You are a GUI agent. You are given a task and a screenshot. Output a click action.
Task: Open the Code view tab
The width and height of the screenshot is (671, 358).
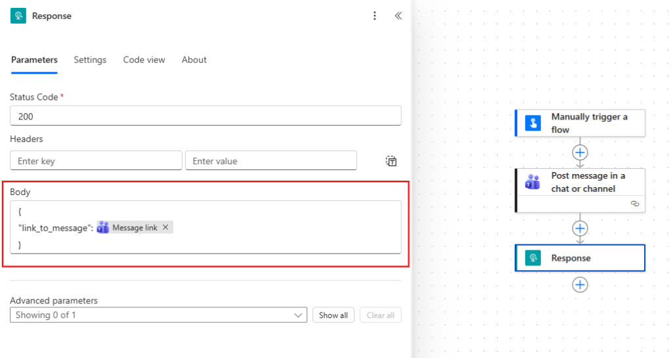click(144, 60)
